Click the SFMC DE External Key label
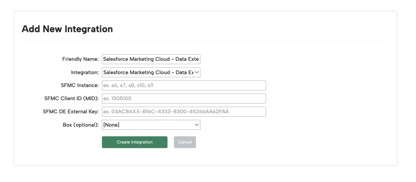Viewport: 416px width, 182px height. click(71, 112)
